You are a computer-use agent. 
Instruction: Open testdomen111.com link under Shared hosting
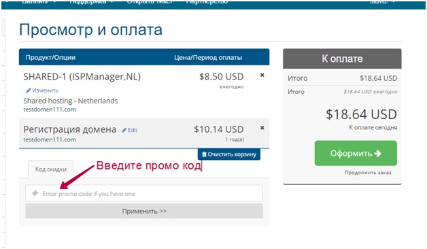[50, 110]
